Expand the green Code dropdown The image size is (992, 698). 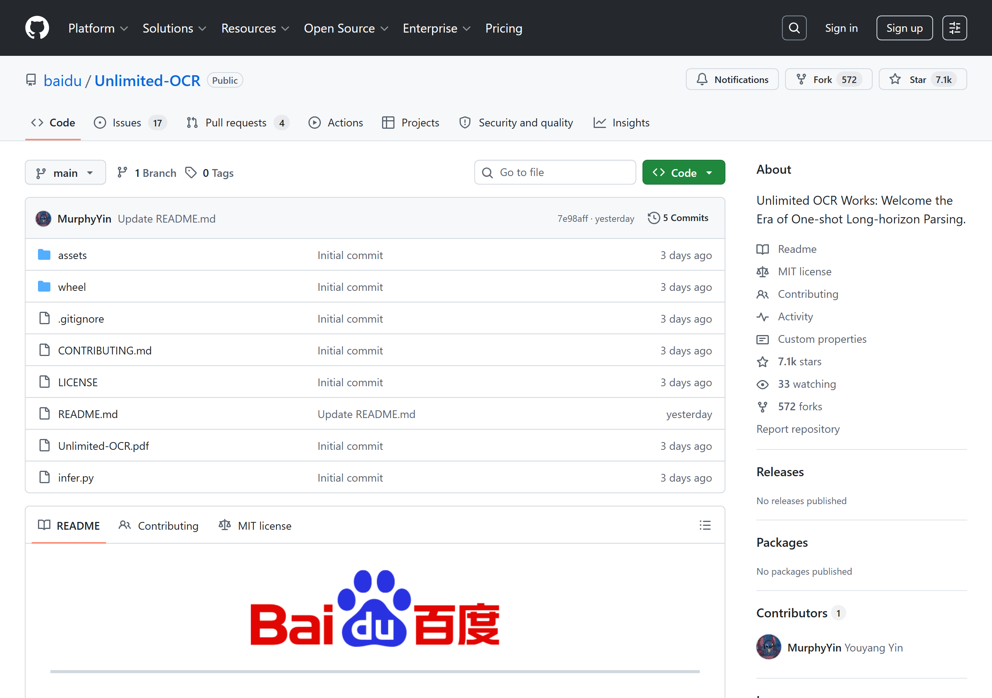pyautogui.click(x=683, y=173)
